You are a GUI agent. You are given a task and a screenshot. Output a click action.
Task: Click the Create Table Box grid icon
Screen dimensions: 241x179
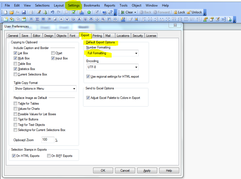43,19
